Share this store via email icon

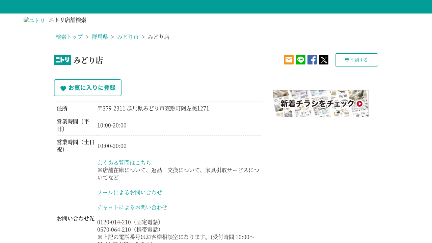[x=289, y=60]
